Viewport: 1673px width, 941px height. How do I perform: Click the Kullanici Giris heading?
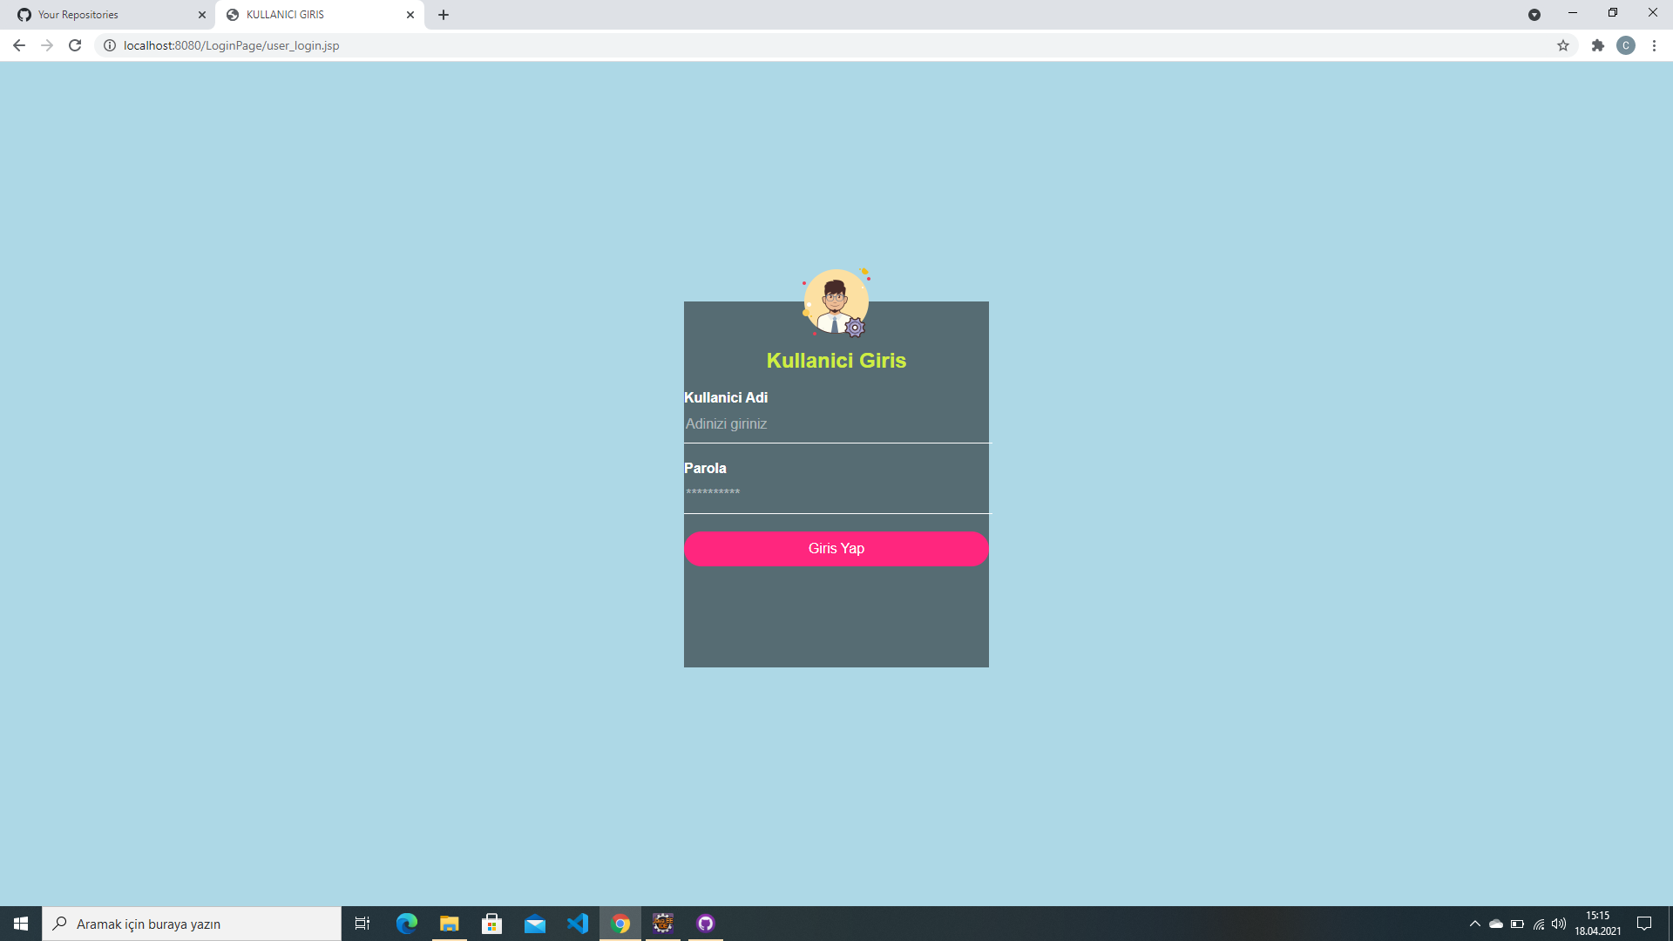coord(836,361)
